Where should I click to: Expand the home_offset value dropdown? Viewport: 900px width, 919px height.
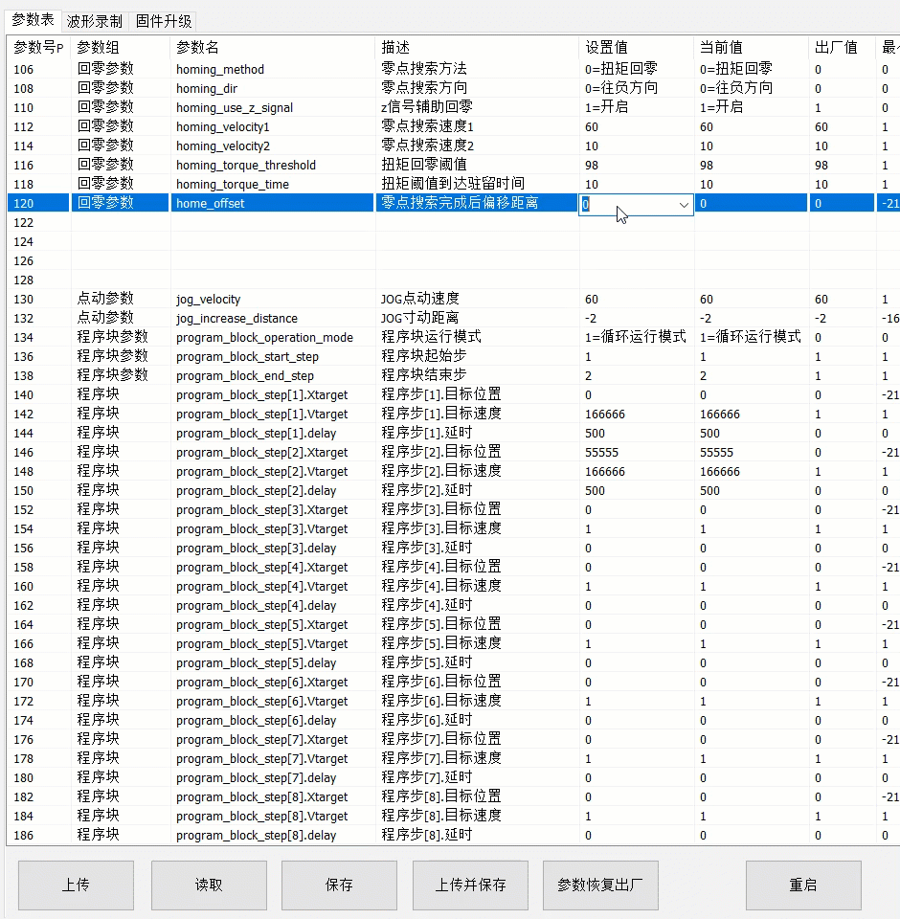(x=684, y=204)
